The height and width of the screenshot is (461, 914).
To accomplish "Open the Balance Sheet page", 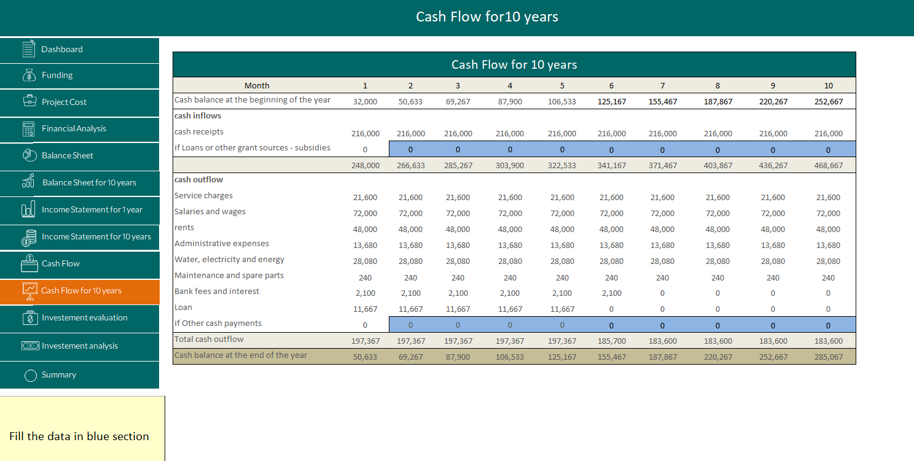I will pos(79,156).
